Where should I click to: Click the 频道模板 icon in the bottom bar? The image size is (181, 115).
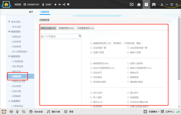tap(145, 112)
